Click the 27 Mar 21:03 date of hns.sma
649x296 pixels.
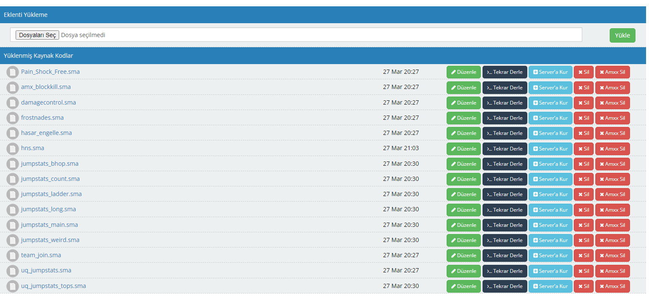(x=401, y=148)
